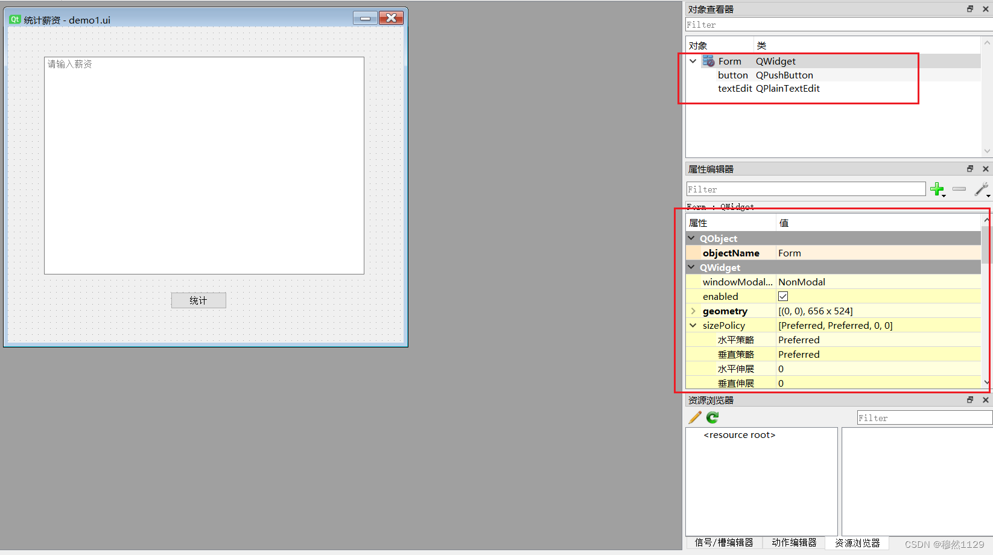
Task: Click the green plus to add dynamic property
Action: coord(937,189)
